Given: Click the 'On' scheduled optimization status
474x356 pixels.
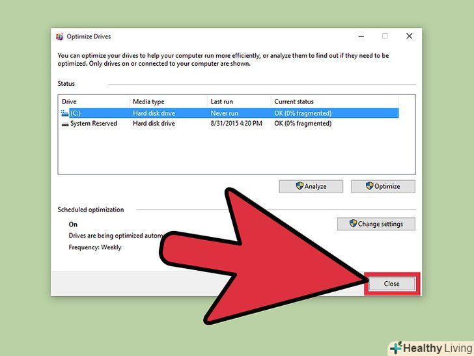Looking at the screenshot, I should 73,225.
